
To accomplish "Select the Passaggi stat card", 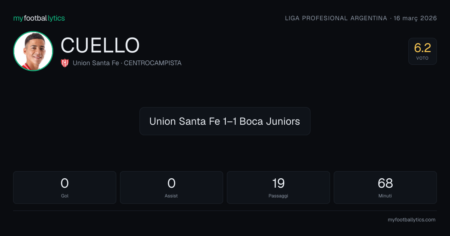I will (278, 187).
